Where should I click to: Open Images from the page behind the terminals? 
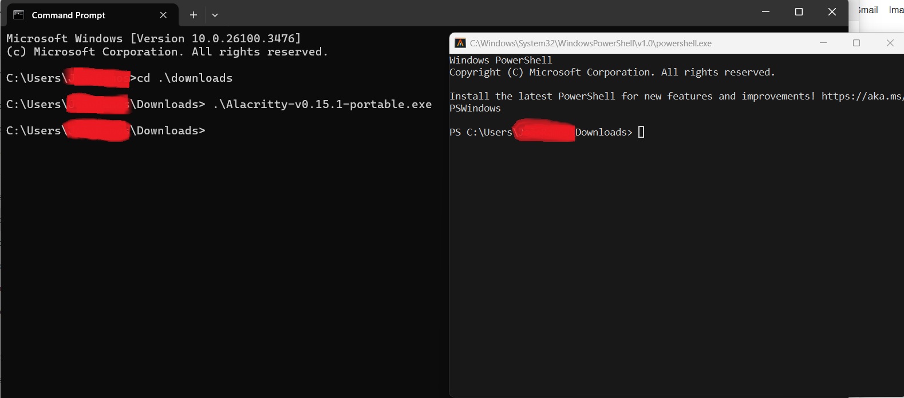pos(895,10)
